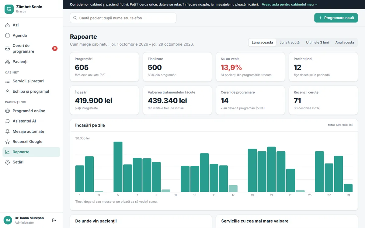Click the tallest revenue bar for day 5
The width and height of the screenshot is (365, 228).
point(118,167)
